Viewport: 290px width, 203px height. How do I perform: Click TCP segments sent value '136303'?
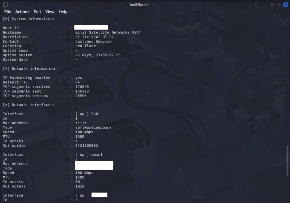click(x=82, y=91)
